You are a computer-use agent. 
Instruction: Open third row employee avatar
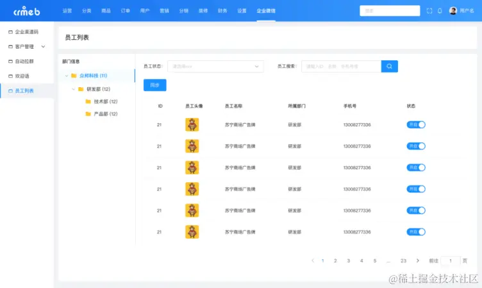pyautogui.click(x=192, y=167)
